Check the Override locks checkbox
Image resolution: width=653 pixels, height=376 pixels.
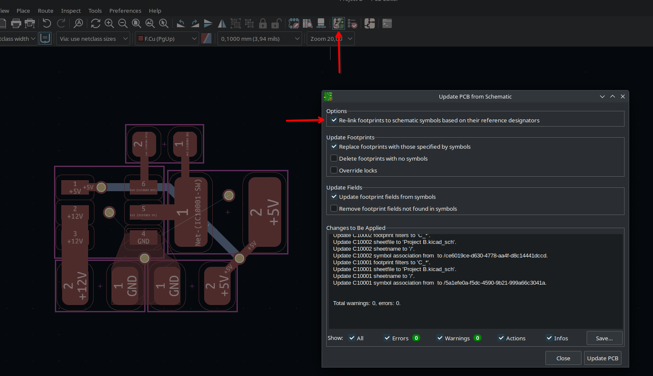coord(334,170)
